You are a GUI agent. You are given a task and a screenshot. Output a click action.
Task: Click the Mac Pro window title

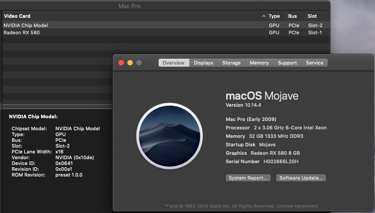(x=130, y=6)
